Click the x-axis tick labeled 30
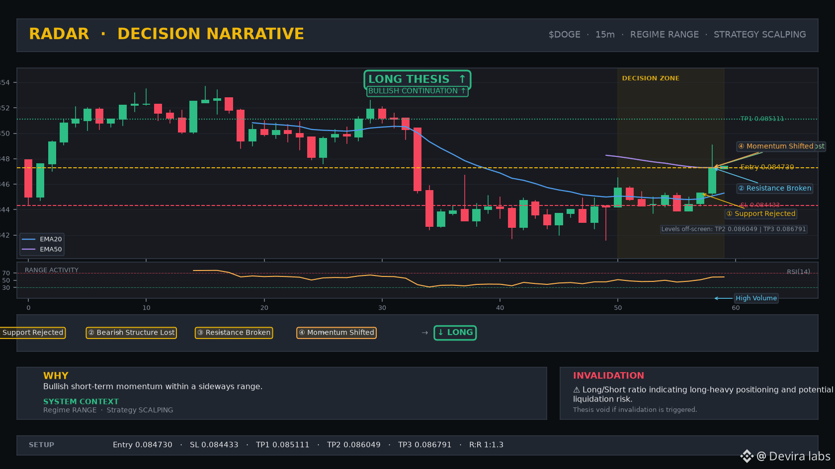835x469 pixels. click(382, 308)
